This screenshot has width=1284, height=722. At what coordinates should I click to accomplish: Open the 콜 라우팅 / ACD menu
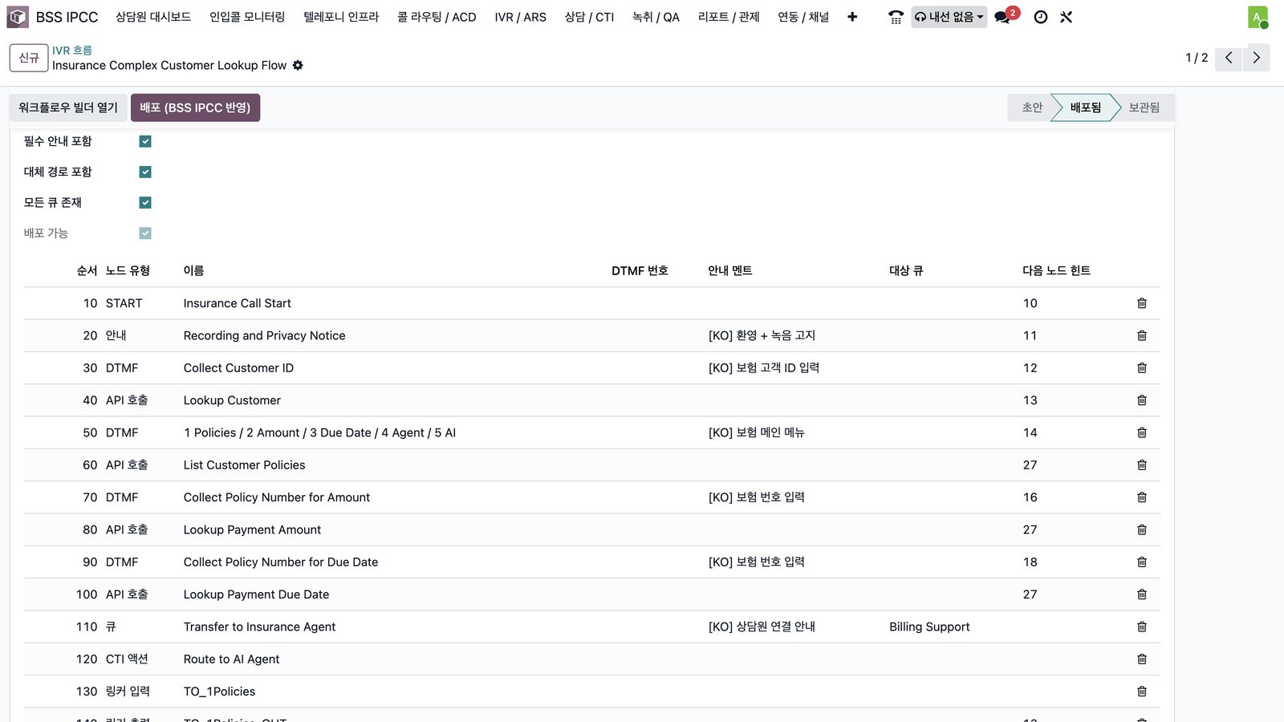(437, 17)
